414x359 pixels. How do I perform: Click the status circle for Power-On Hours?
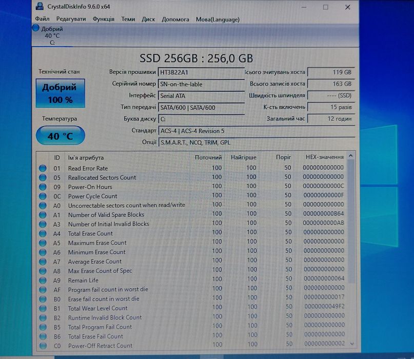43,187
